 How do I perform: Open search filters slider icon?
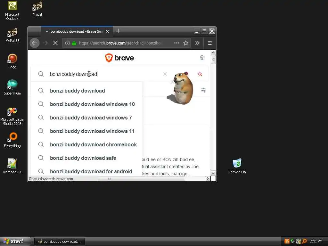pyautogui.click(x=203, y=90)
